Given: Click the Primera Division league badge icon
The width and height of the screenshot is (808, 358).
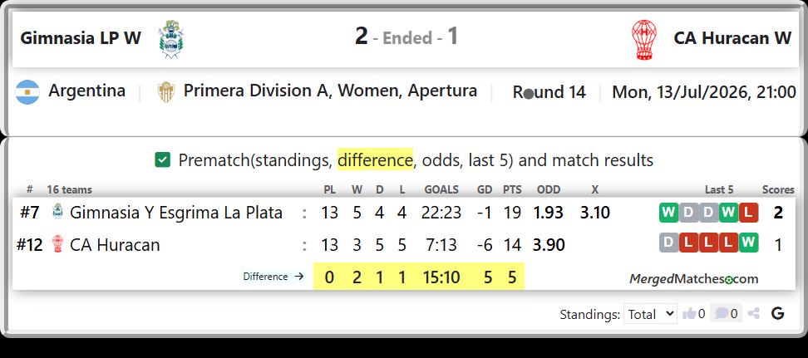Looking at the screenshot, I should [x=166, y=92].
